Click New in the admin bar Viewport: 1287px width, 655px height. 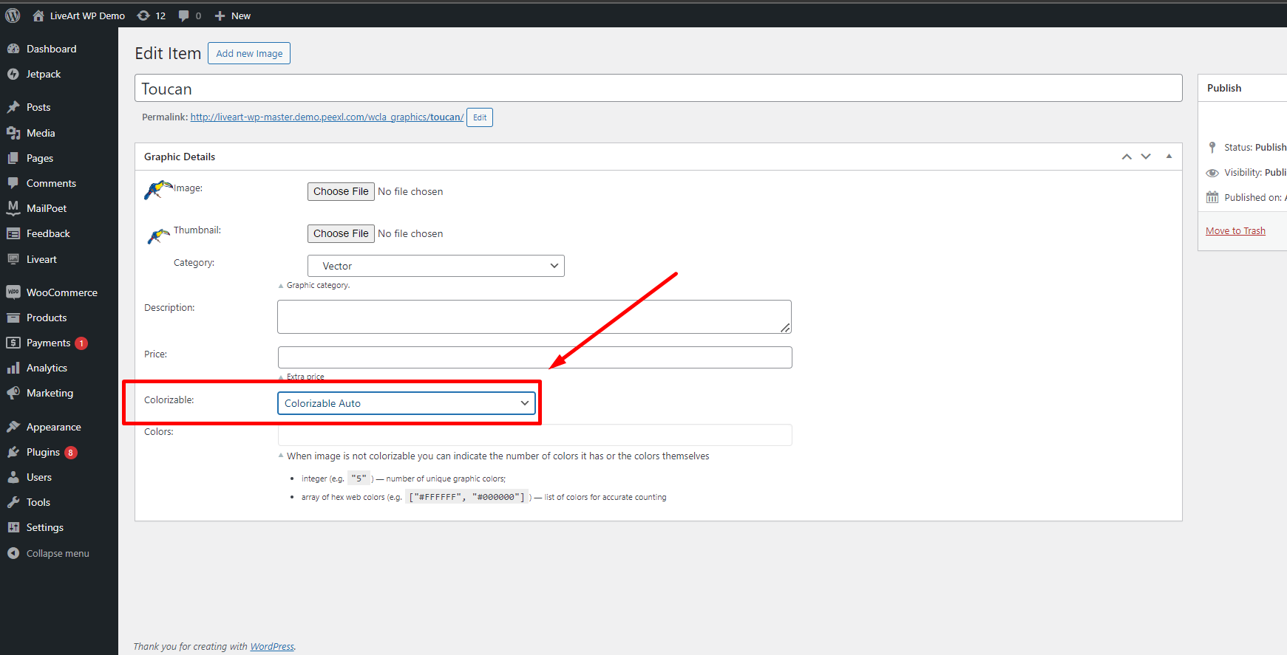(233, 16)
